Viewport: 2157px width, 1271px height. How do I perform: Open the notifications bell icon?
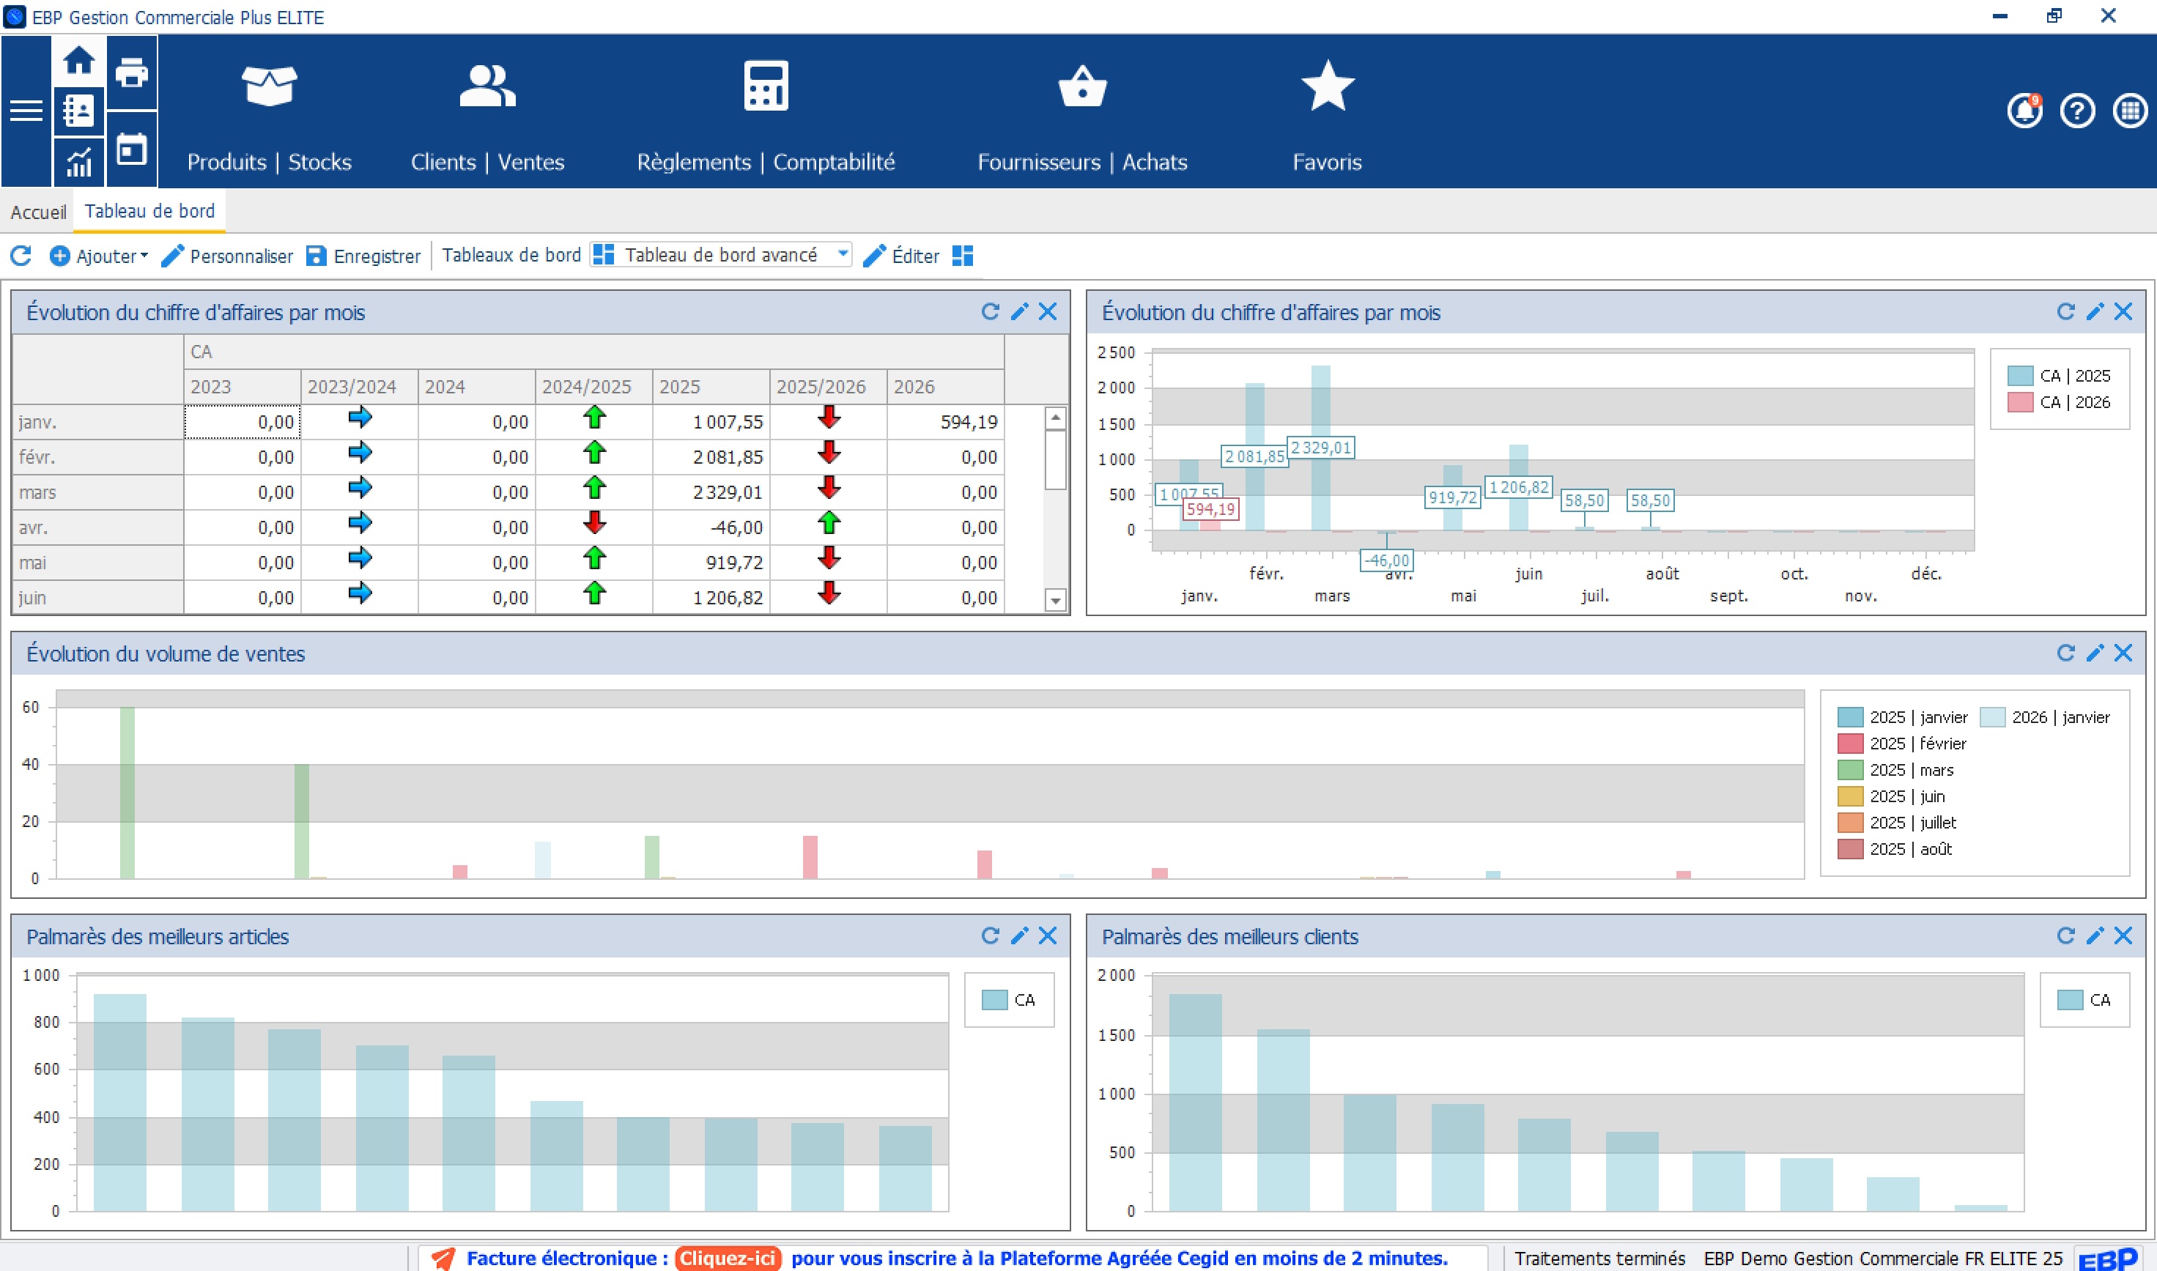2024,111
